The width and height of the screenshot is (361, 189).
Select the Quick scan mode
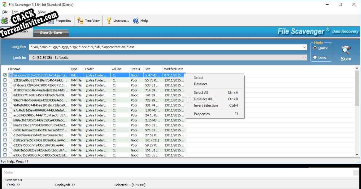[x=315, y=48]
